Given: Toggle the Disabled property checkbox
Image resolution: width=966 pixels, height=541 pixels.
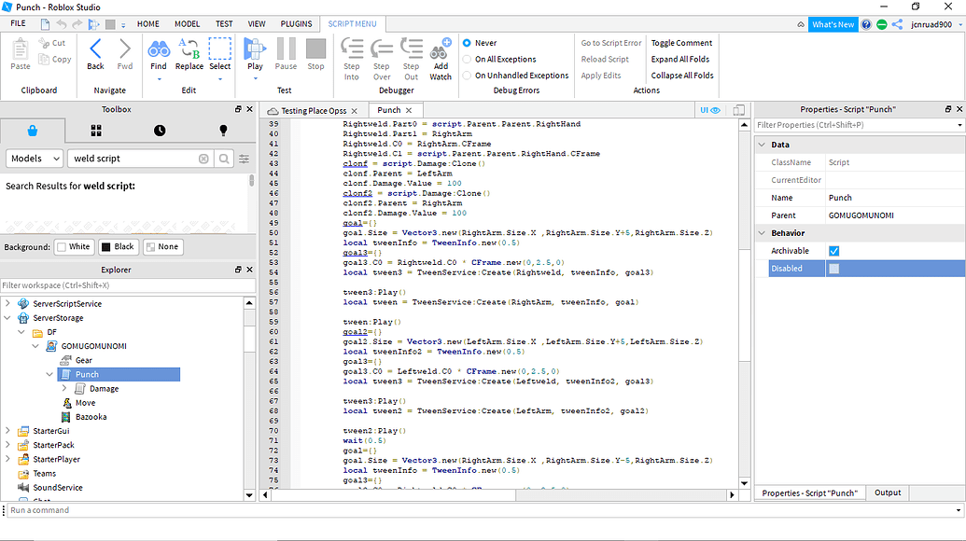Looking at the screenshot, I should (834, 269).
